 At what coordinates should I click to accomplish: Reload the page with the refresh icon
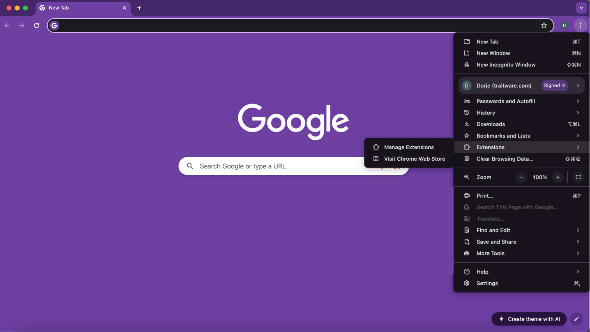coord(37,25)
